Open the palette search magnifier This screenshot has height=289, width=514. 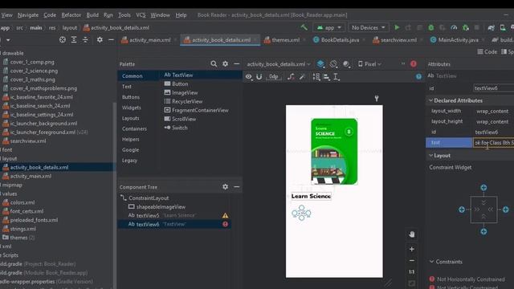pyautogui.click(x=214, y=64)
